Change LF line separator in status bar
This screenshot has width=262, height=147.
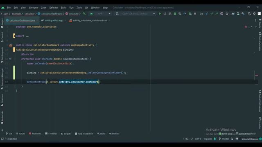point(192,139)
